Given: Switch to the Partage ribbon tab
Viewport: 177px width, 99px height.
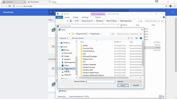Looking at the screenshot, I should pos(76,17).
